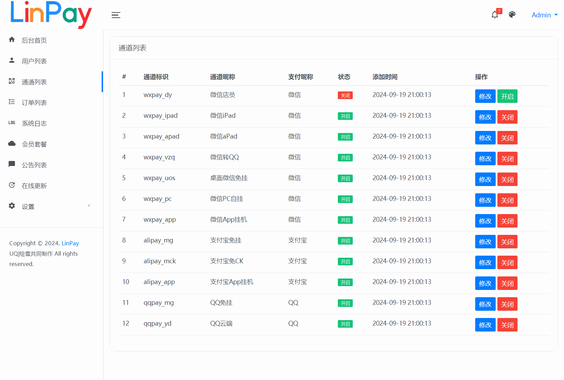Click the theme palette icon

click(512, 15)
